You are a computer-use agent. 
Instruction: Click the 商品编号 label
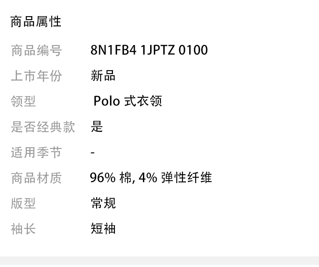(36, 51)
